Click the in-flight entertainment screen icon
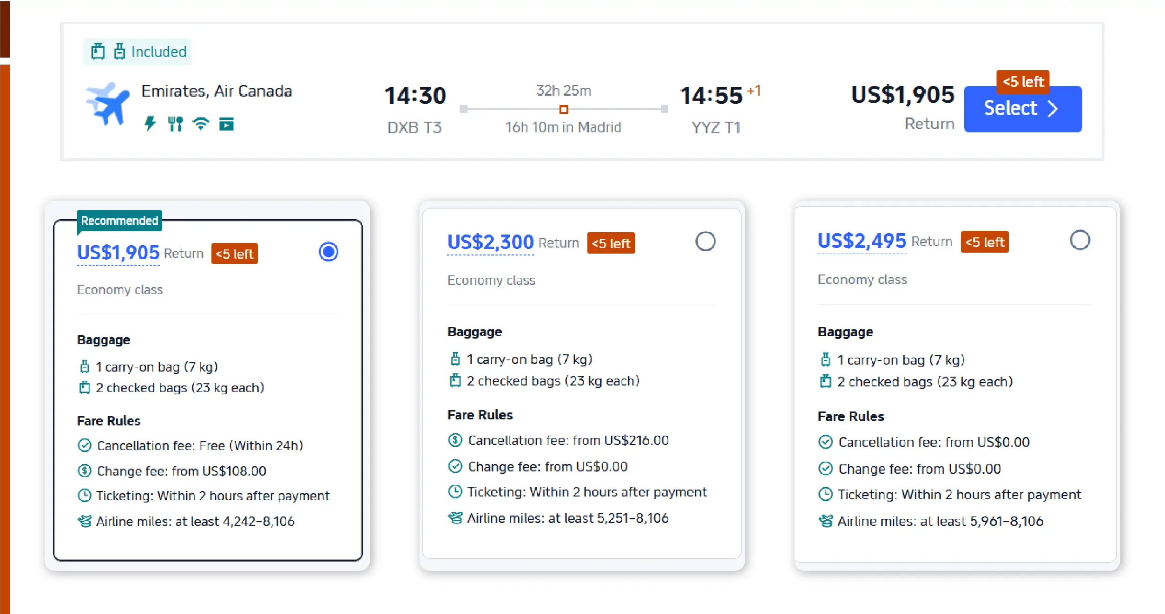The image size is (1165, 614). coord(226,124)
